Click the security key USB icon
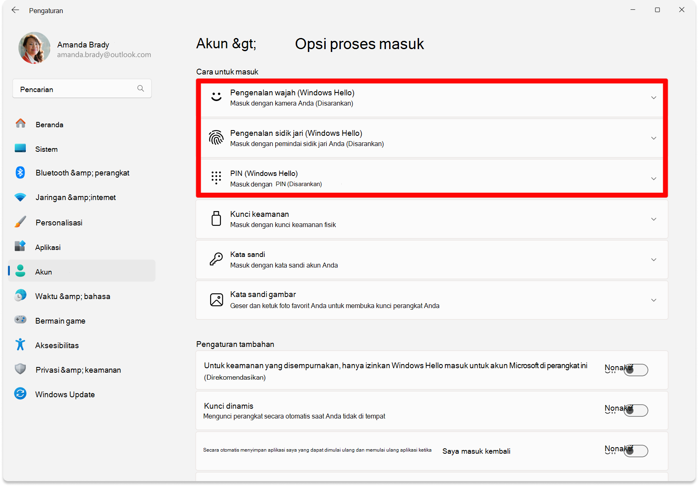Image resolution: width=698 pixels, height=486 pixels. coord(216,218)
